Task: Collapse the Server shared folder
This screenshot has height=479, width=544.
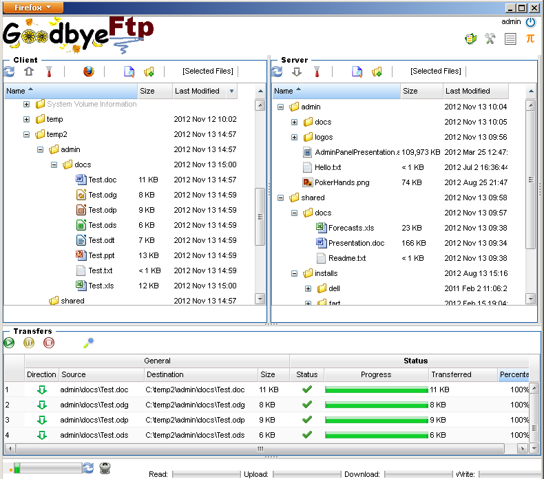Action: point(281,198)
